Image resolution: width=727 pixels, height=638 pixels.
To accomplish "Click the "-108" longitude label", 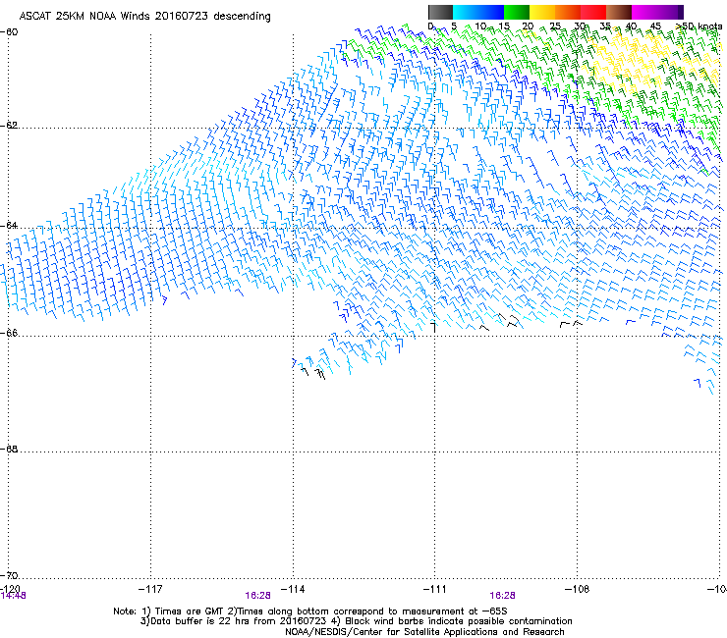I will pos(578,589).
